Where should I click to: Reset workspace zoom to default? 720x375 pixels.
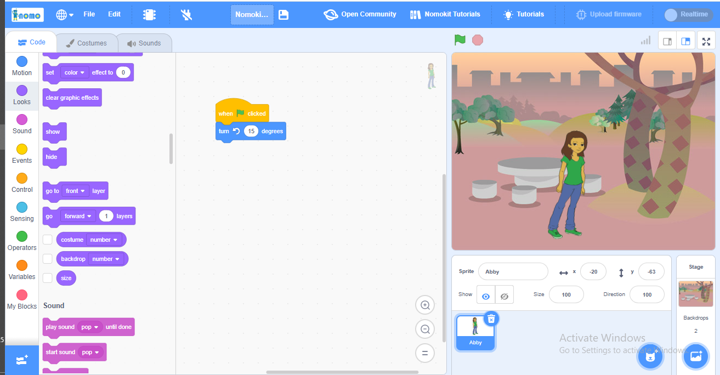click(425, 353)
